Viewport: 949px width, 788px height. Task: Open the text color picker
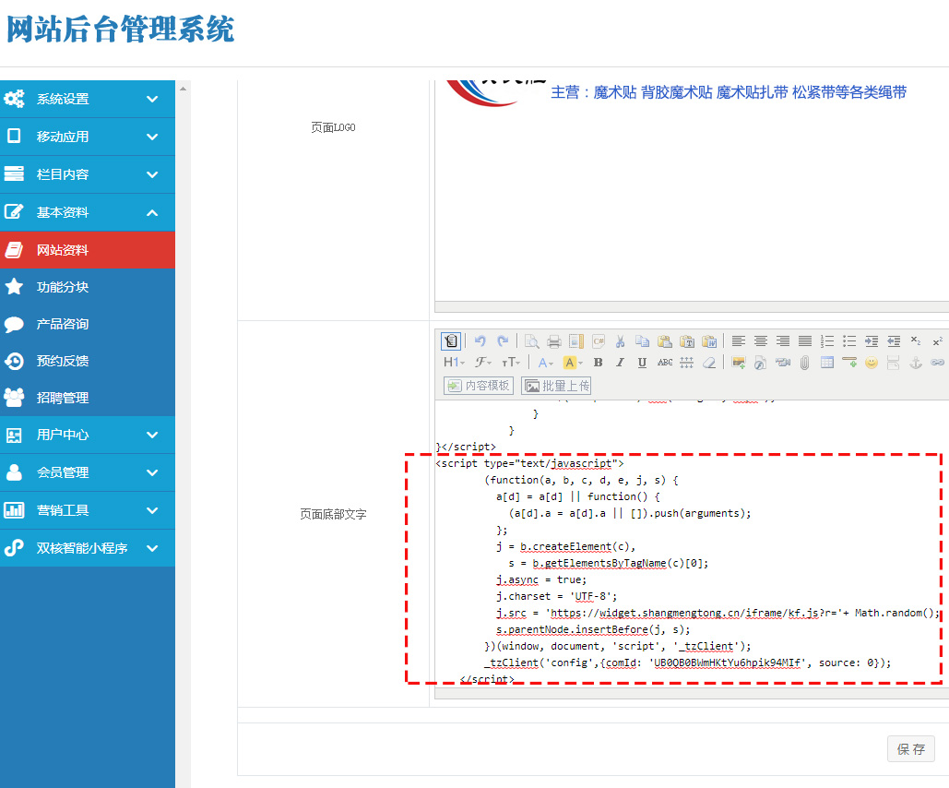(546, 363)
